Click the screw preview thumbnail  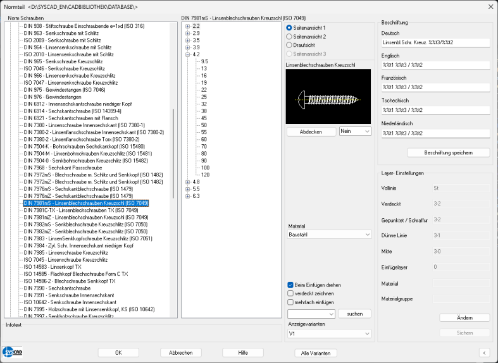coord(328,97)
